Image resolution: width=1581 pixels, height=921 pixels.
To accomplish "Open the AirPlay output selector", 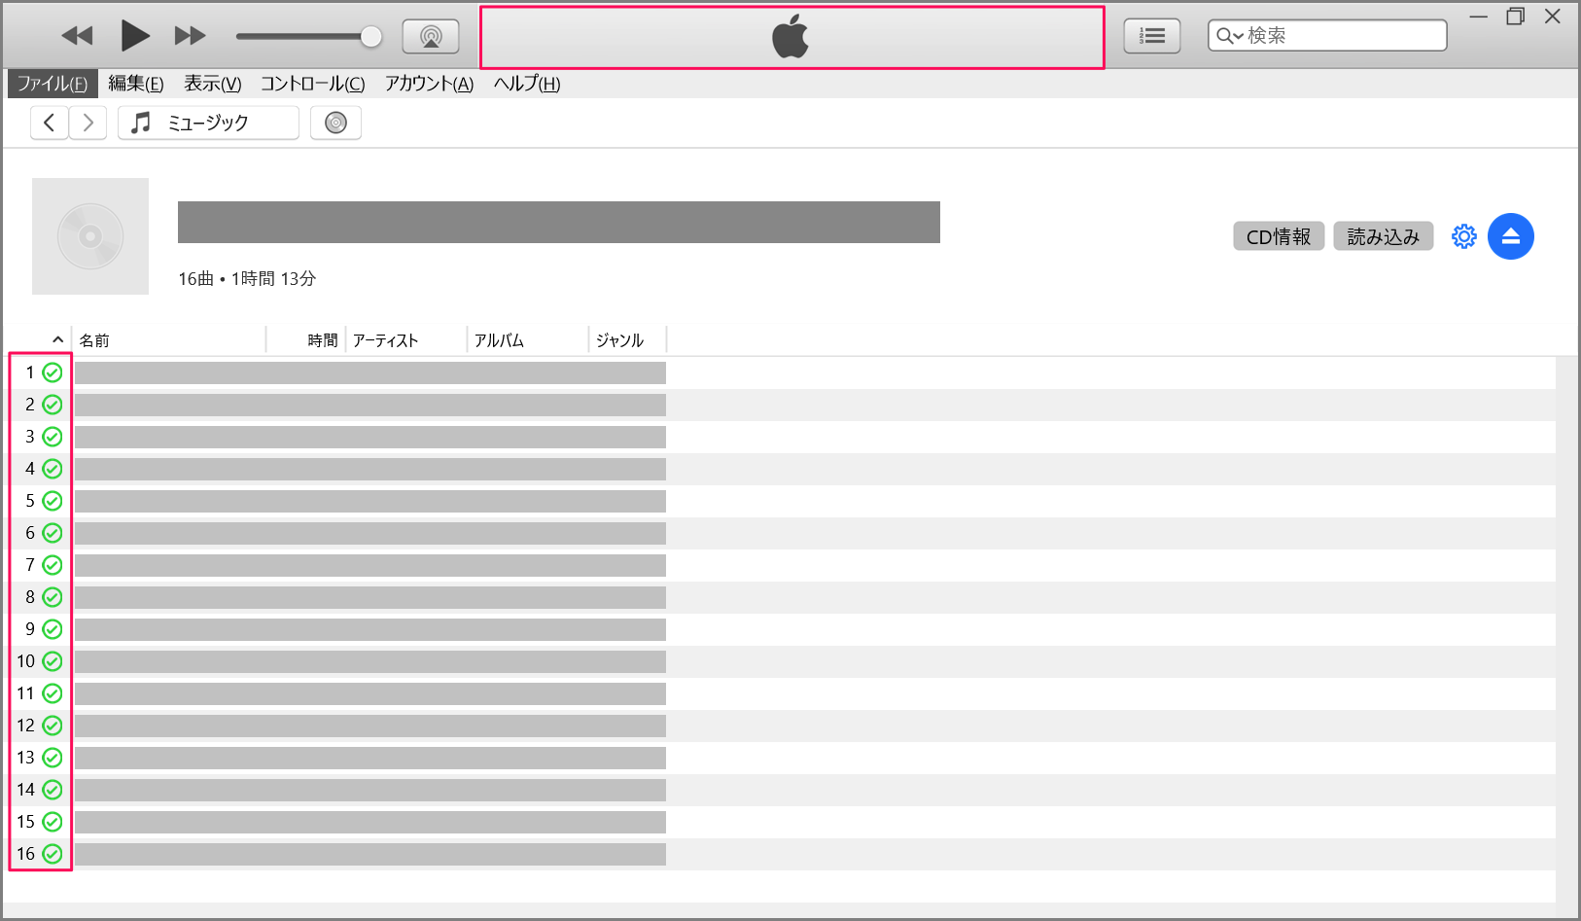I will [430, 37].
